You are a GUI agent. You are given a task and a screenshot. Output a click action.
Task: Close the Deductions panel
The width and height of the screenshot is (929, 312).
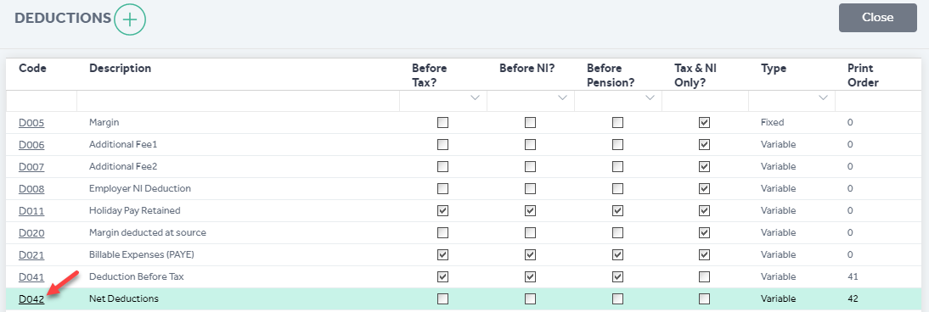tap(877, 18)
